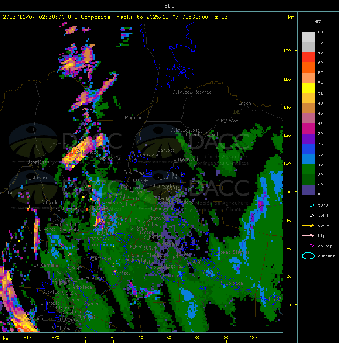
Task: Click the -40 km horizontal axis tick
Action: pyautogui.click(x=27, y=338)
